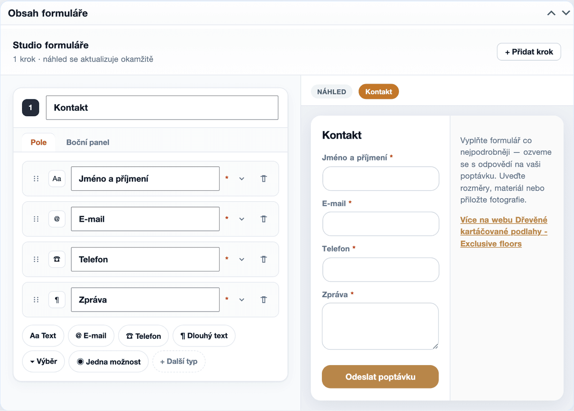The width and height of the screenshot is (574, 411).
Task: Edit the E-mail label field in the editor
Action: coord(145,219)
